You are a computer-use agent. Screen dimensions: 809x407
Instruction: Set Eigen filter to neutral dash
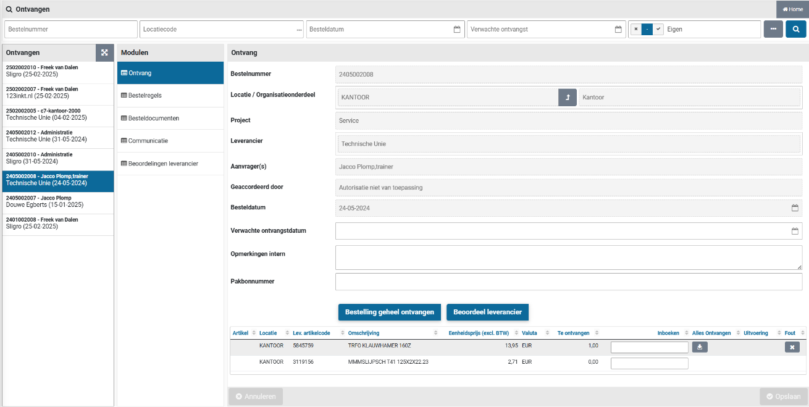[647, 29]
